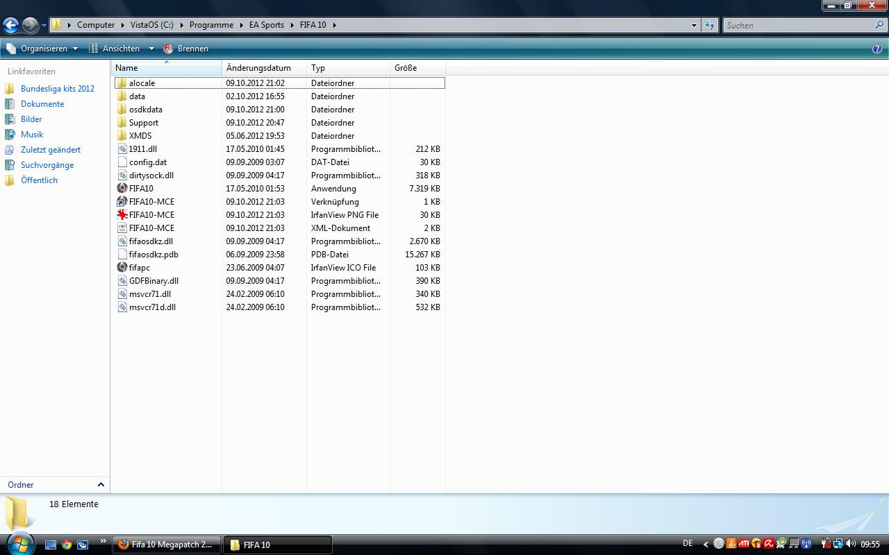Switch to Fifa 10 Megapatch taskbar window
Image resolution: width=889 pixels, height=555 pixels.
click(x=167, y=545)
